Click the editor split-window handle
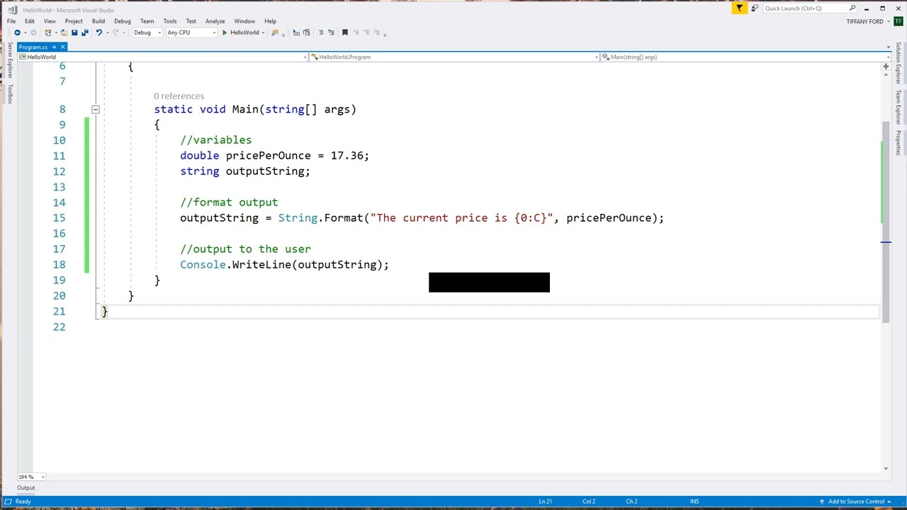Image resolution: width=907 pixels, height=510 pixels. 886,67
